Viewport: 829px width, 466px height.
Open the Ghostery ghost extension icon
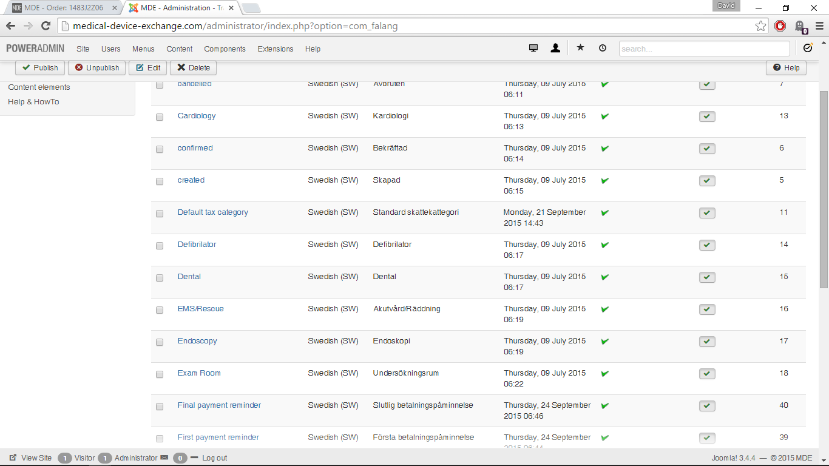point(800,26)
